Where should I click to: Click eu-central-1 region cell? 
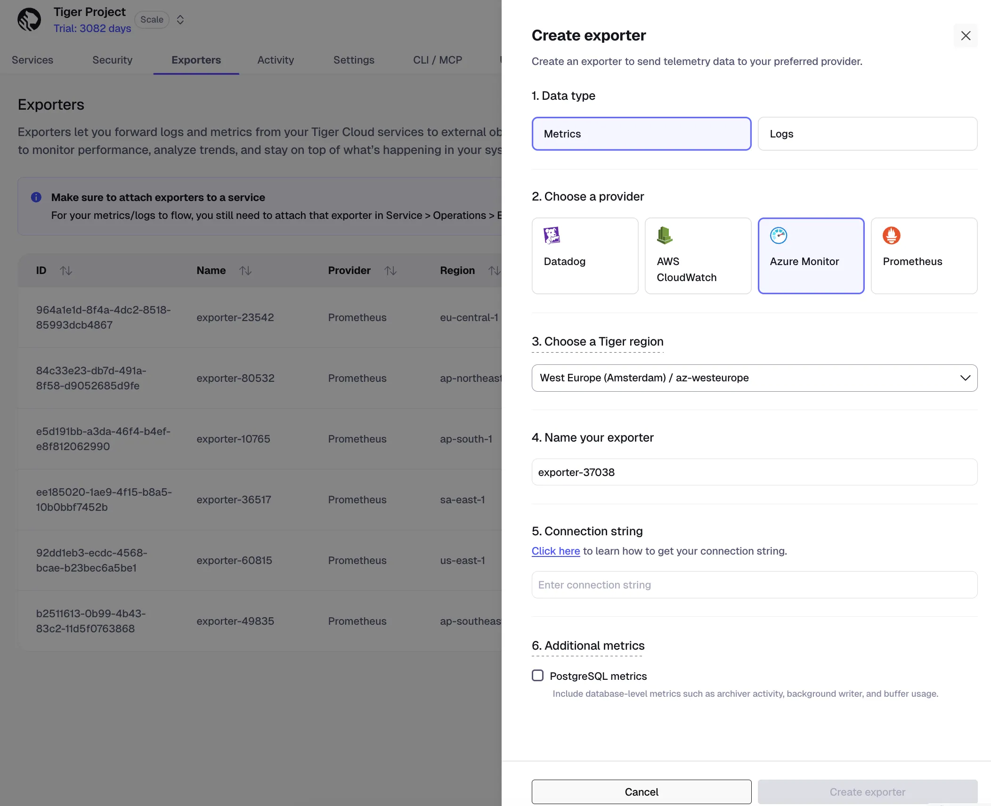pyautogui.click(x=469, y=317)
